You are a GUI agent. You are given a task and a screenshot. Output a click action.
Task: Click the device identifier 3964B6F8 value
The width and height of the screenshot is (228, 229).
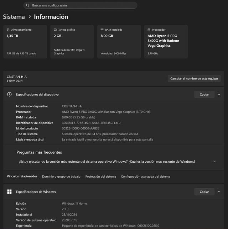(x=91, y=123)
